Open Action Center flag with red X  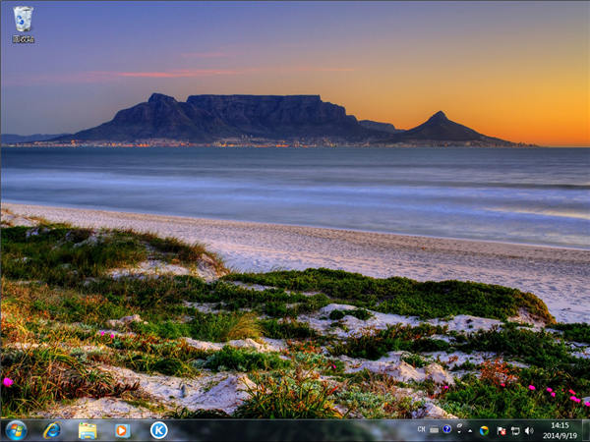coord(501,430)
